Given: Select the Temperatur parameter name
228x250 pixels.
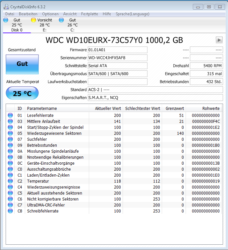Looking at the screenshot, I should tap(38, 181).
